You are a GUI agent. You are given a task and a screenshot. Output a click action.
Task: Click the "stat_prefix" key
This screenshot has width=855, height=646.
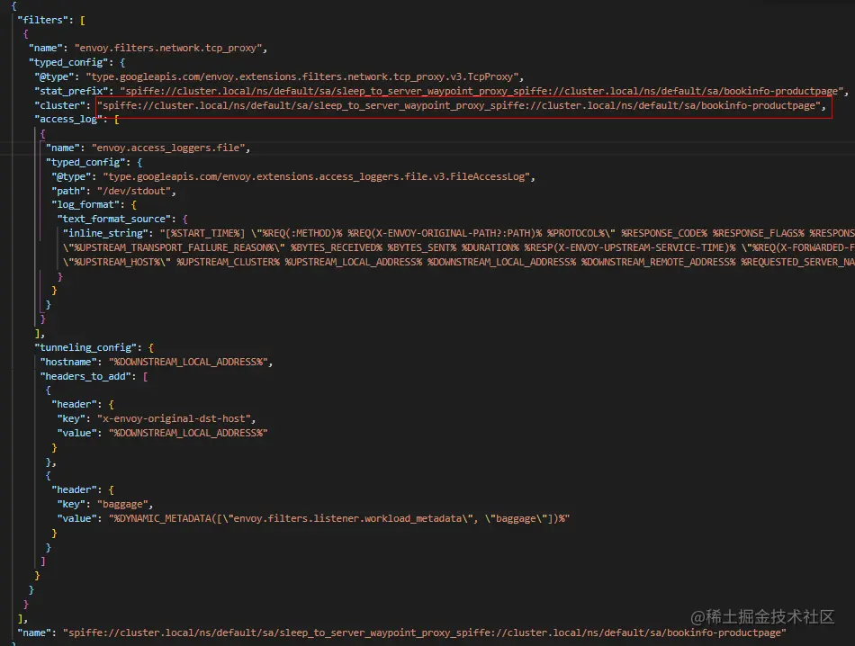click(74, 91)
